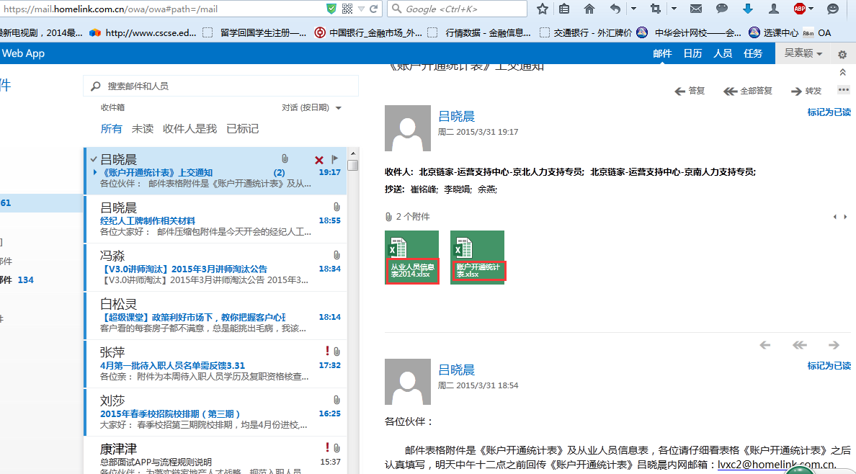Screen dimensions: 856x474
Task: Click 标记为已读 on the 18:54 message
Action: 829,365
